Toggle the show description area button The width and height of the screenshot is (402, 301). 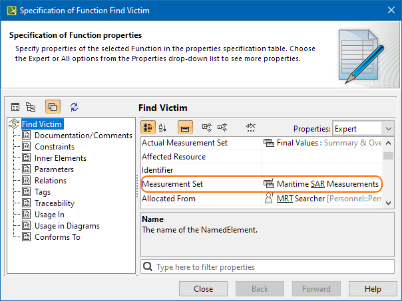click(x=186, y=128)
